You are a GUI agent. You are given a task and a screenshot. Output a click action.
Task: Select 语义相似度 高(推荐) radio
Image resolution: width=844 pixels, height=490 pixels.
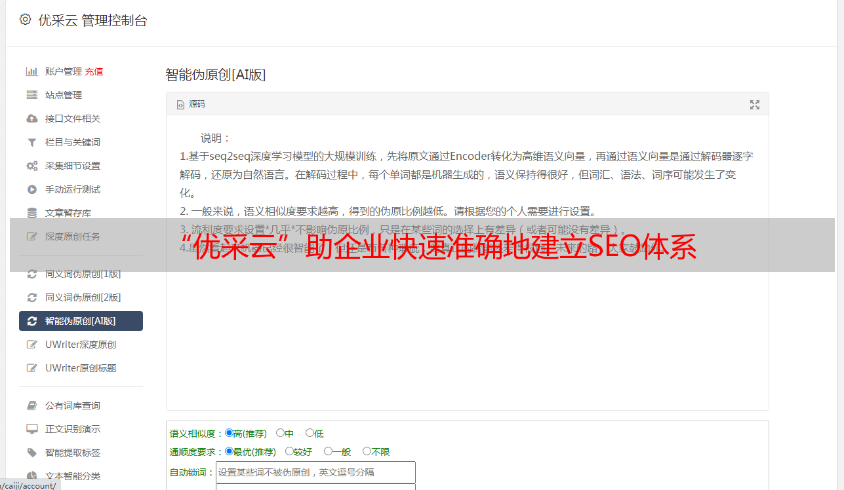point(229,433)
